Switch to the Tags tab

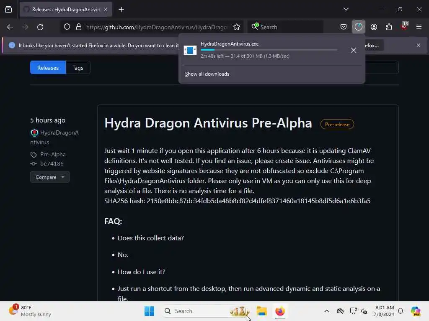pos(78,68)
